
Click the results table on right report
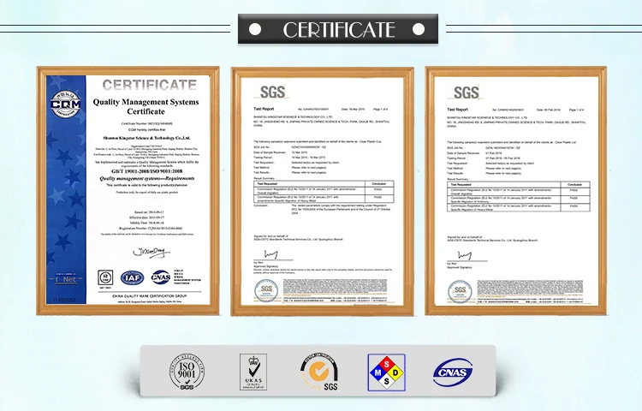click(x=519, y=196)
